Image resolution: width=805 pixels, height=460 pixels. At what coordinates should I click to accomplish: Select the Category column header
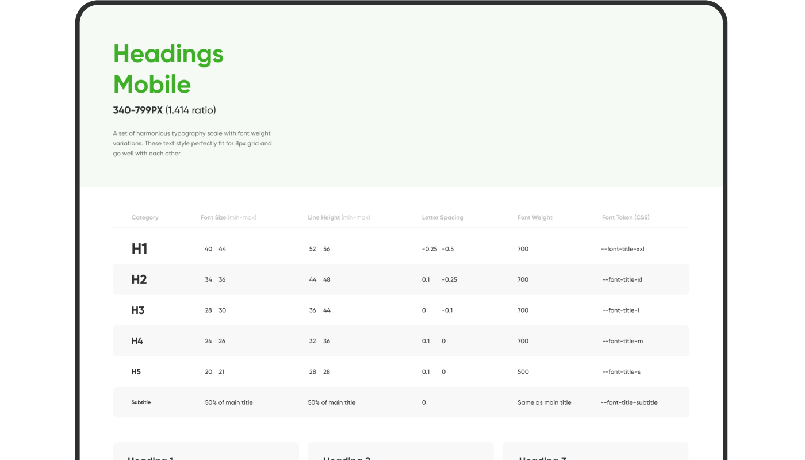[x=145, y=217]
